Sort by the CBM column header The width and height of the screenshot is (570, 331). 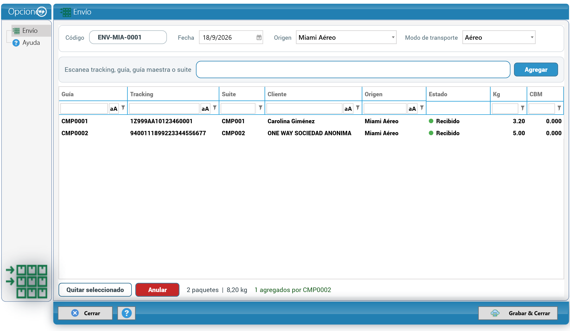pyautogui.click(x=545, y=94)
